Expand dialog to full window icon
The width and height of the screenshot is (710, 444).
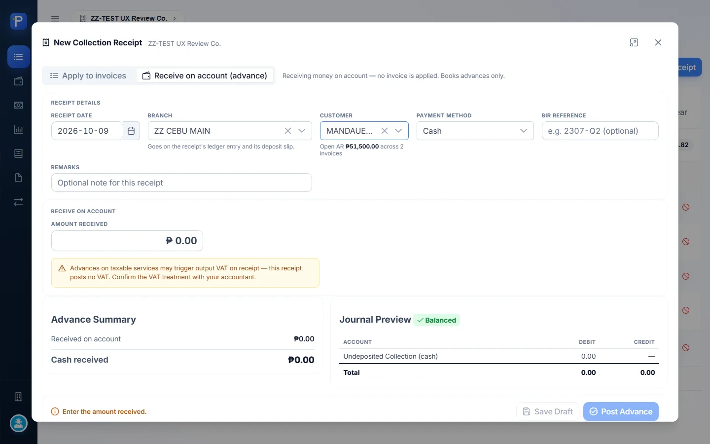634,42
